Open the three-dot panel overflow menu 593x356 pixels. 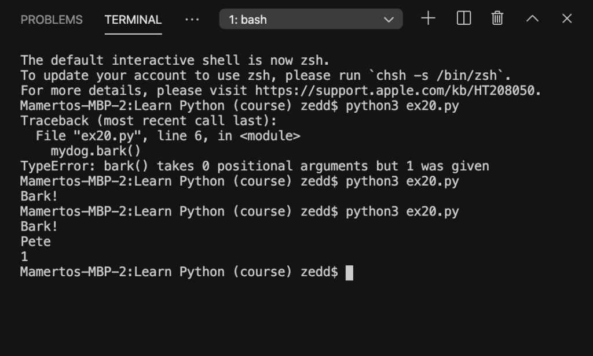coord(192,19)
